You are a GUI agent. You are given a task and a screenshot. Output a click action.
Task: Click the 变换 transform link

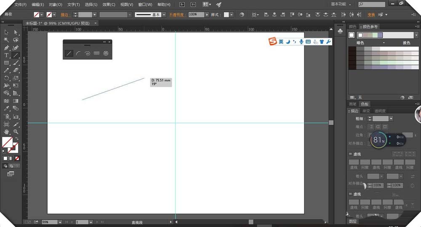(371, 14)
